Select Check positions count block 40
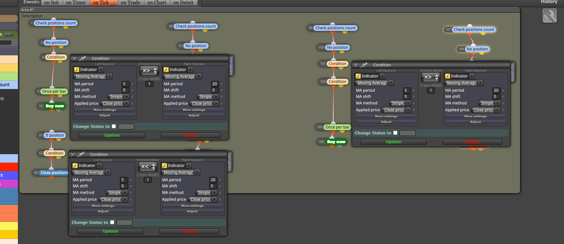This screenshot has height=244, width=564. [196, 26]
